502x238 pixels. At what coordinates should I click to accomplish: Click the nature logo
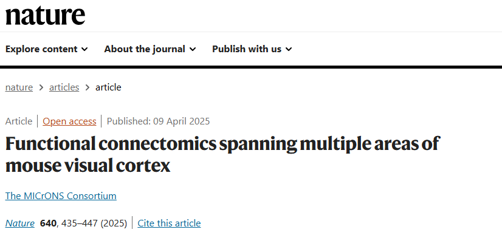45,16
